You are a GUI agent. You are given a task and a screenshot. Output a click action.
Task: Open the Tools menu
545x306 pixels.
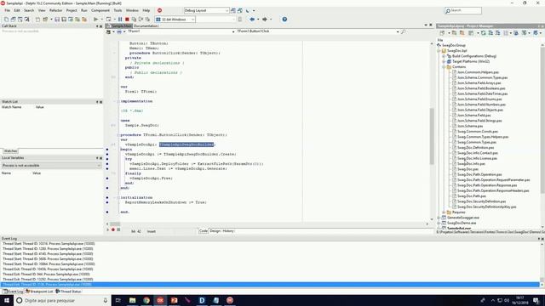pos(118,10)
